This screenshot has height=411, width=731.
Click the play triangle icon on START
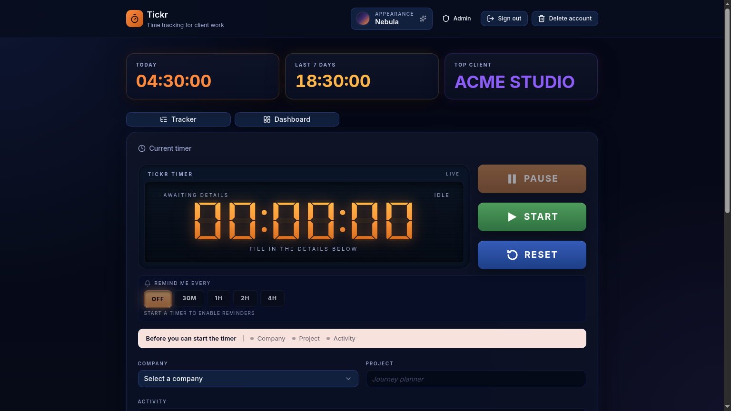tap(512, 217)
